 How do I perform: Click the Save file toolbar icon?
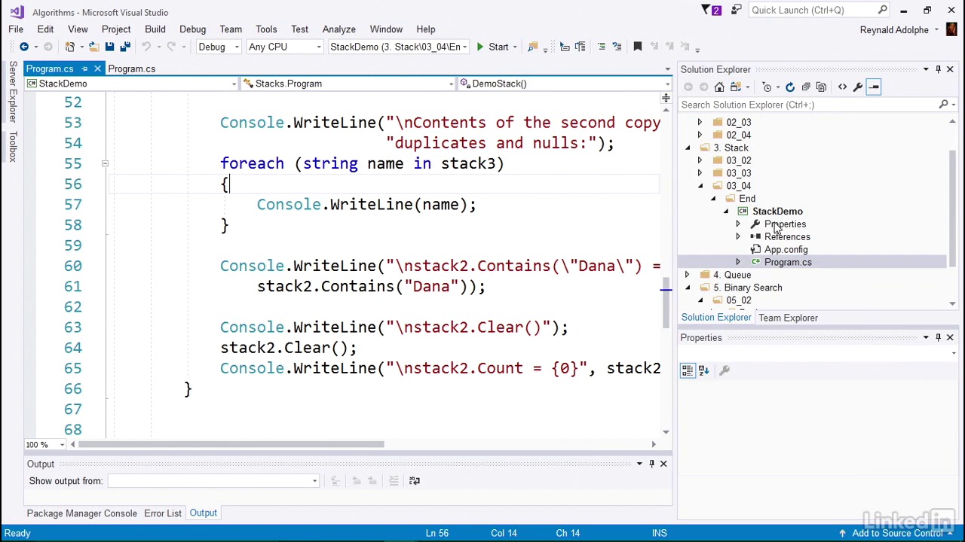pyautogui.click(x=109, y=47)
